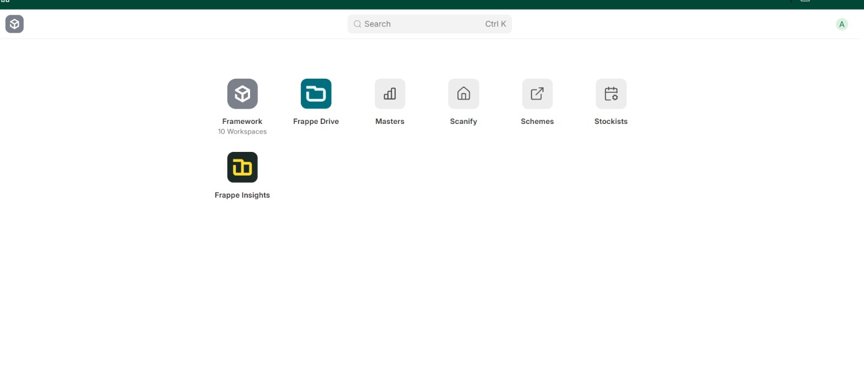Image resolution: width=864 pixels, height=369 pixels.
Task: Click the Masters text label
Action: point(389,122)
